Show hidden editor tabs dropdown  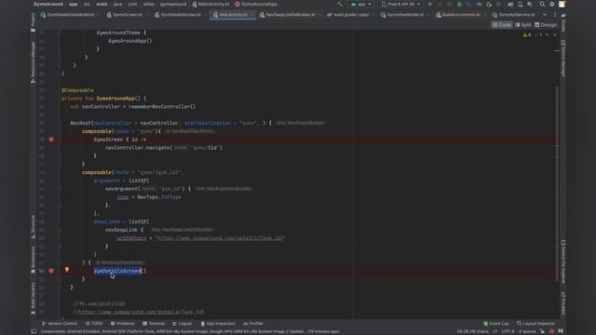click(x=544, y=15)
